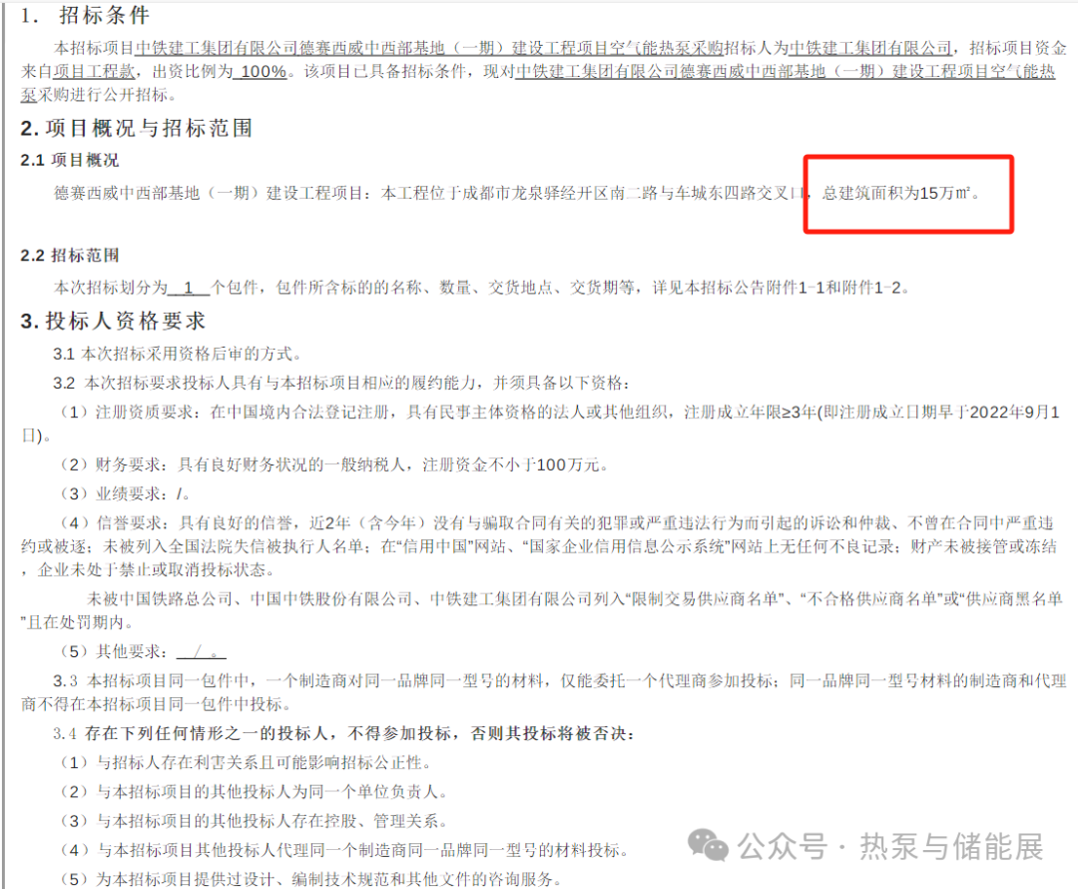This screenshot has width=1078, height=889.
Task: Click the heading "3.投标人资格要求"
Action: tap(113, 321)
